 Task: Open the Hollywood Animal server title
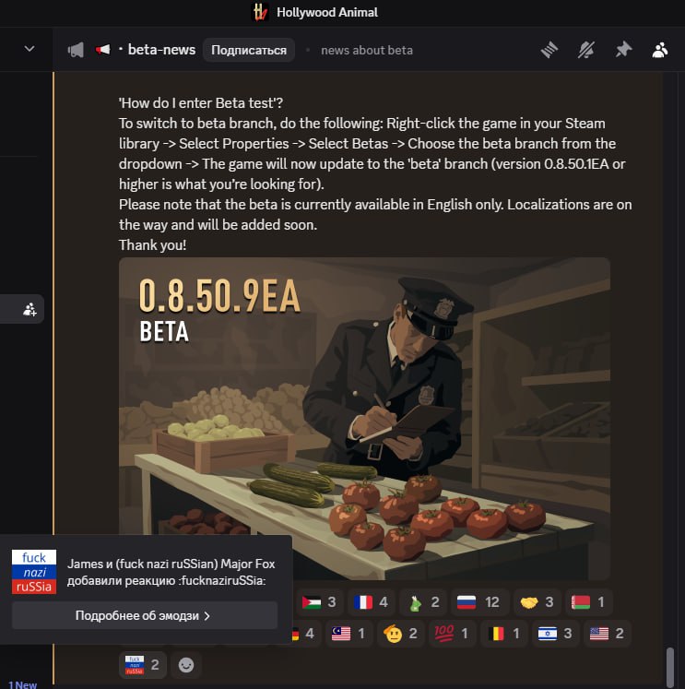coord(326,12)
